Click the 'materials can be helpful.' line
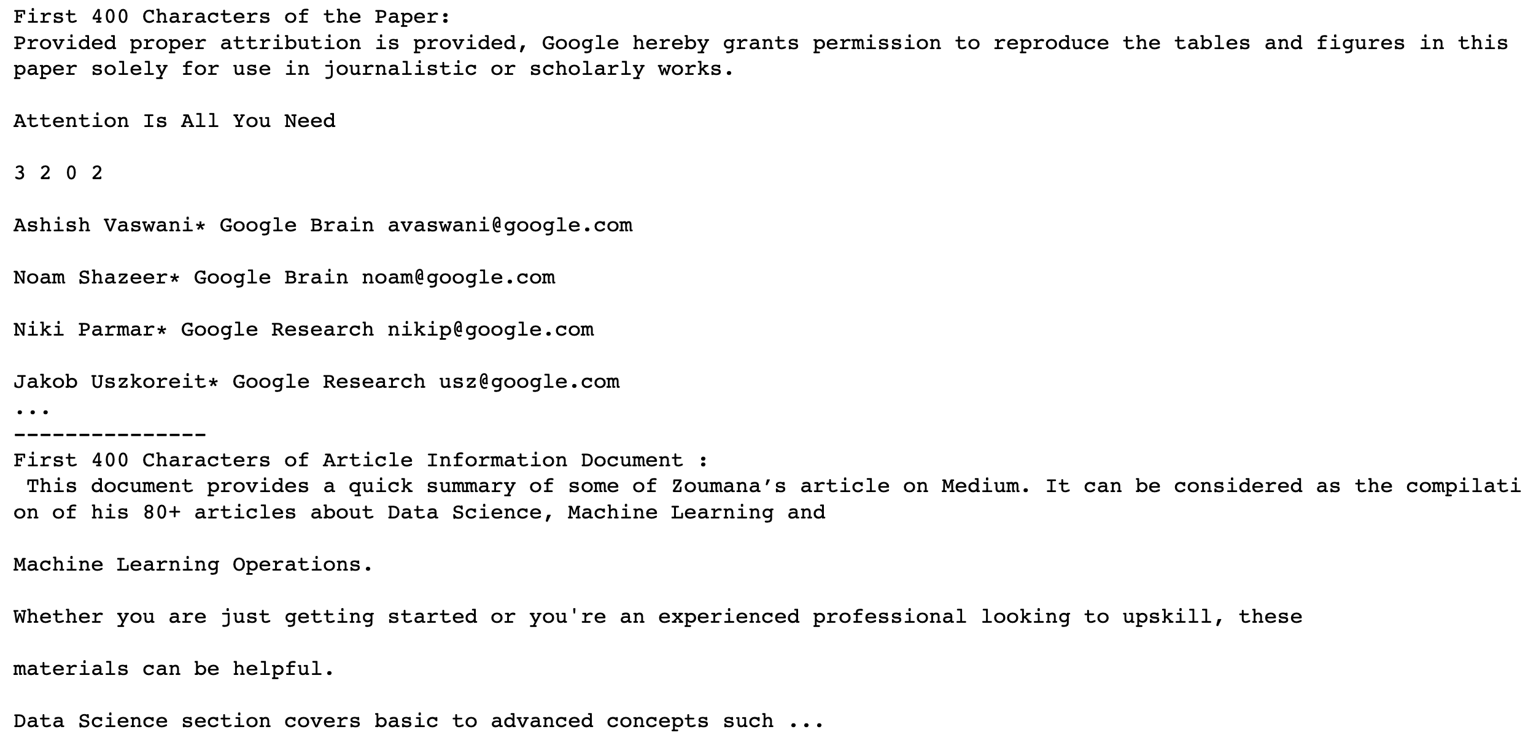This screenshot has height=751, width=1536. point(174,669)
